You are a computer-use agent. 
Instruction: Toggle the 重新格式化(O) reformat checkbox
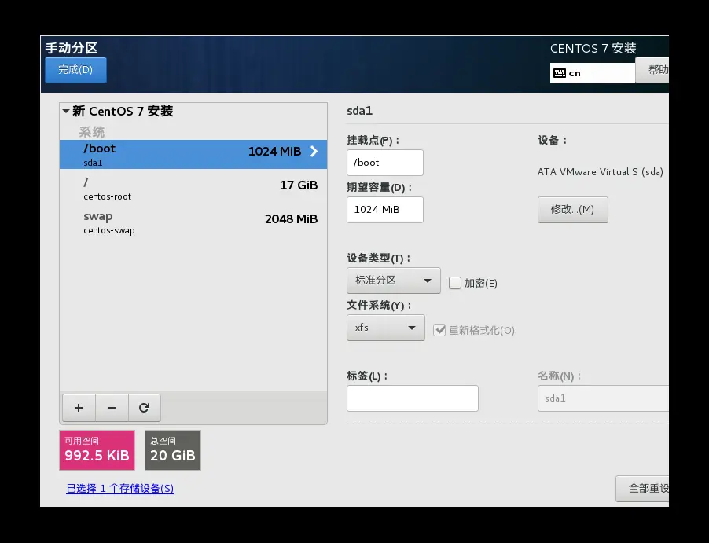tap(439, 330)
